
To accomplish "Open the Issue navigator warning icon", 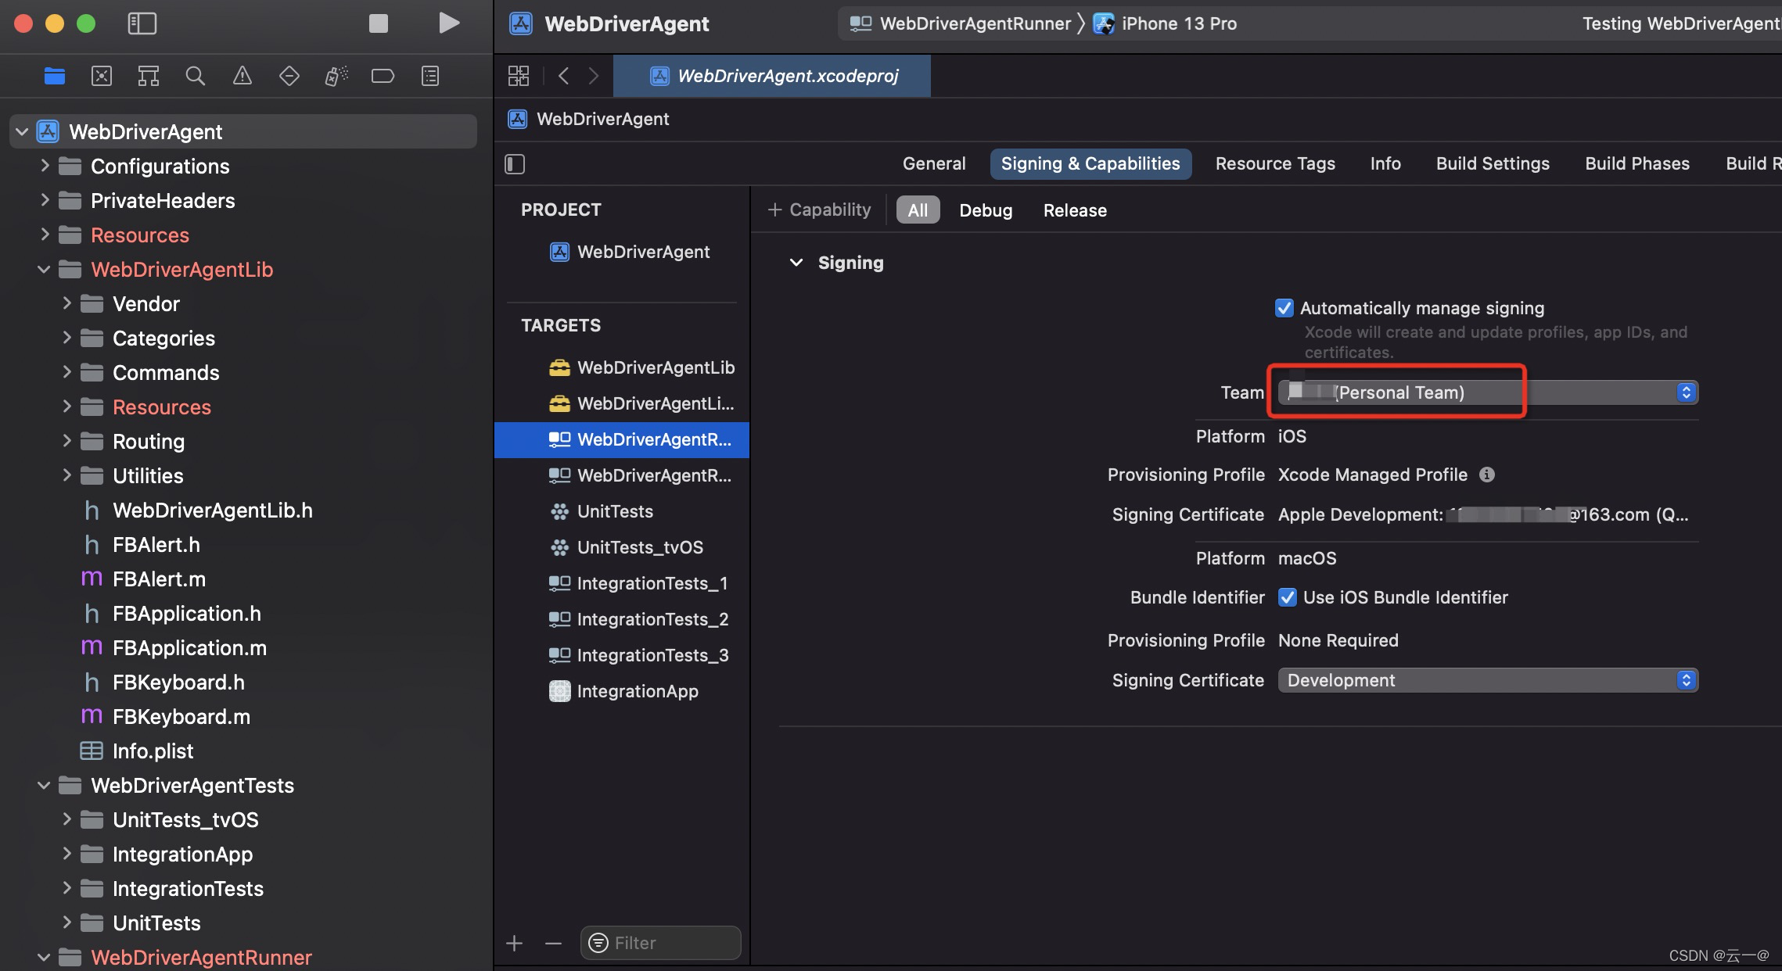I will pos(242,76).
